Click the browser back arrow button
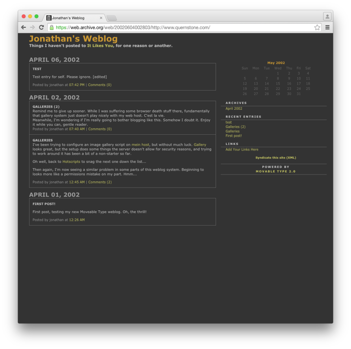351x349 pixels. coord(23,27)
